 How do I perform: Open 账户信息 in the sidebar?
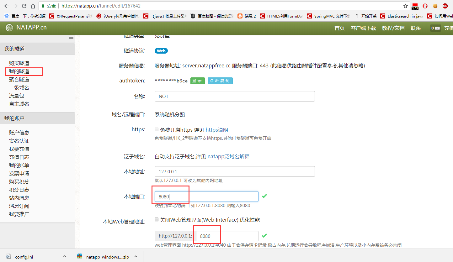point(19,133)
